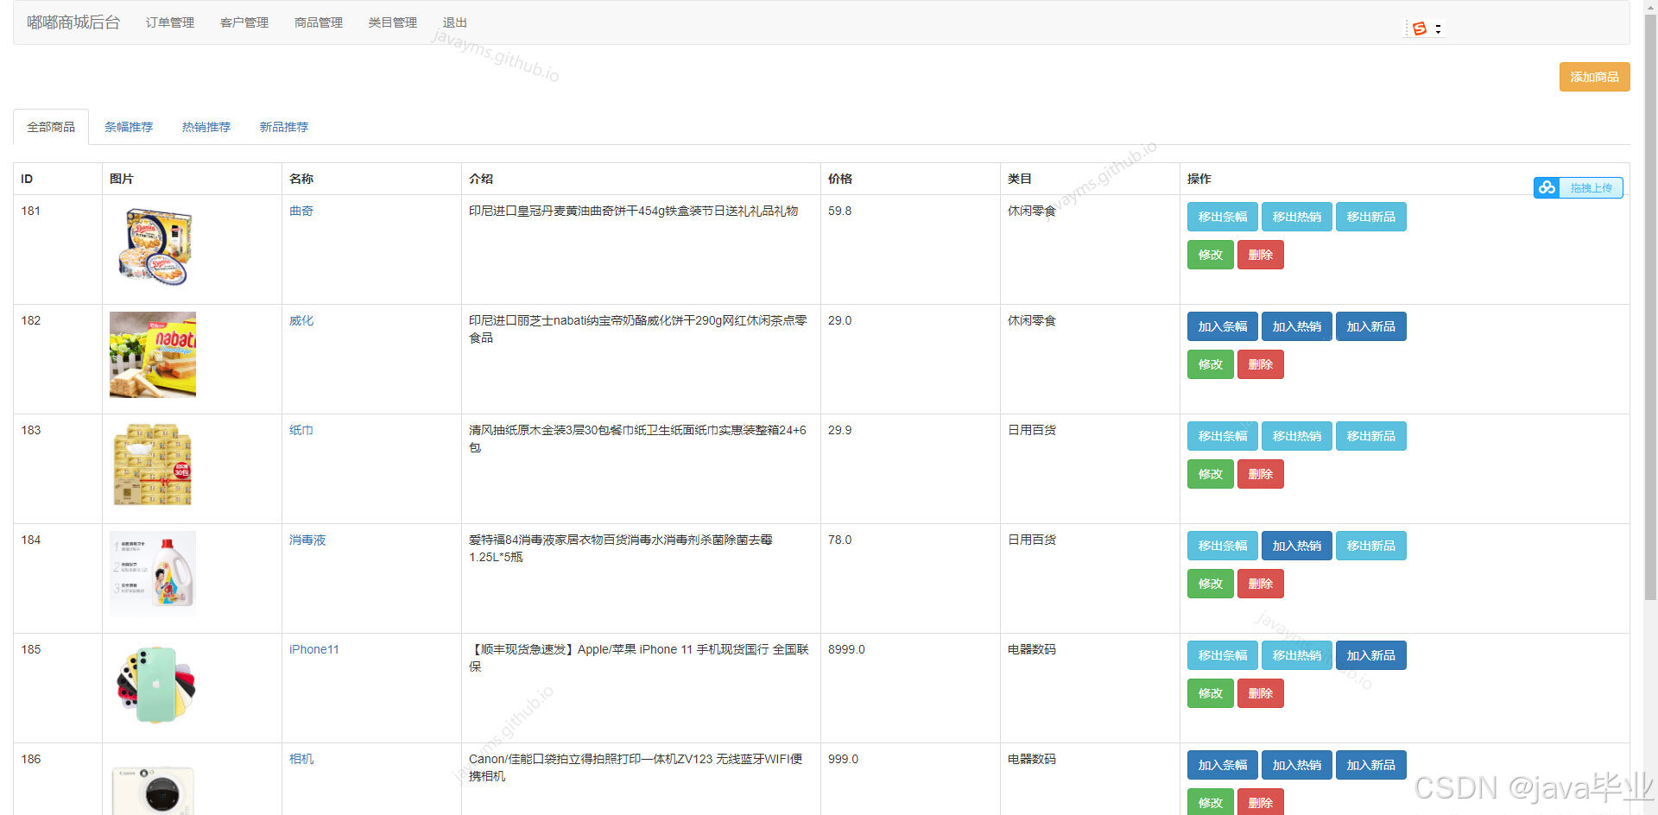Click 修改 for product 183 纸巾
The width and height of the screenshot is (1658, 815).
tap(1211, 474)
